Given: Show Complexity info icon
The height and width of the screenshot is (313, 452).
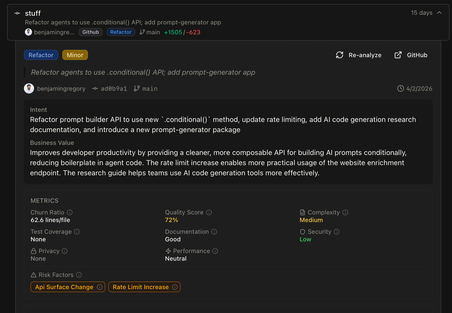Looking at the screenshot, I should pyautogui.click(x=345, y=212).
